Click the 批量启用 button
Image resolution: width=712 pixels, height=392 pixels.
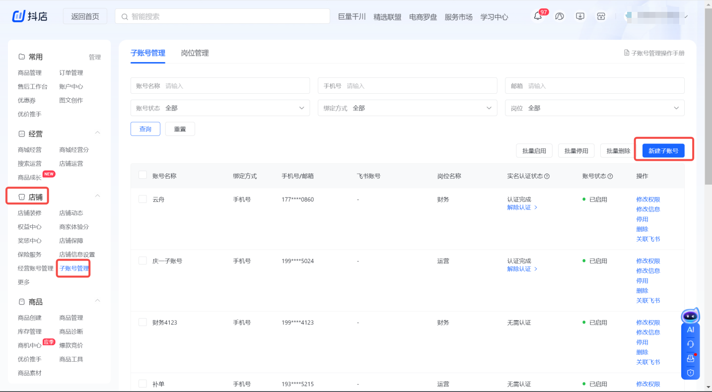(x=534, y=151)
